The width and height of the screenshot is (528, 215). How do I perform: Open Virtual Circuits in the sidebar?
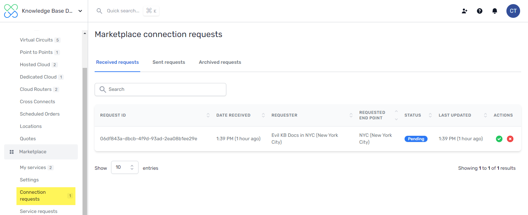36,40
